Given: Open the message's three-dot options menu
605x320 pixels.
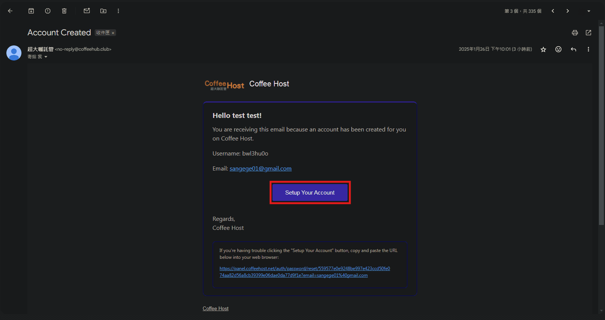Looking at the screenshot, I should 588,49.
